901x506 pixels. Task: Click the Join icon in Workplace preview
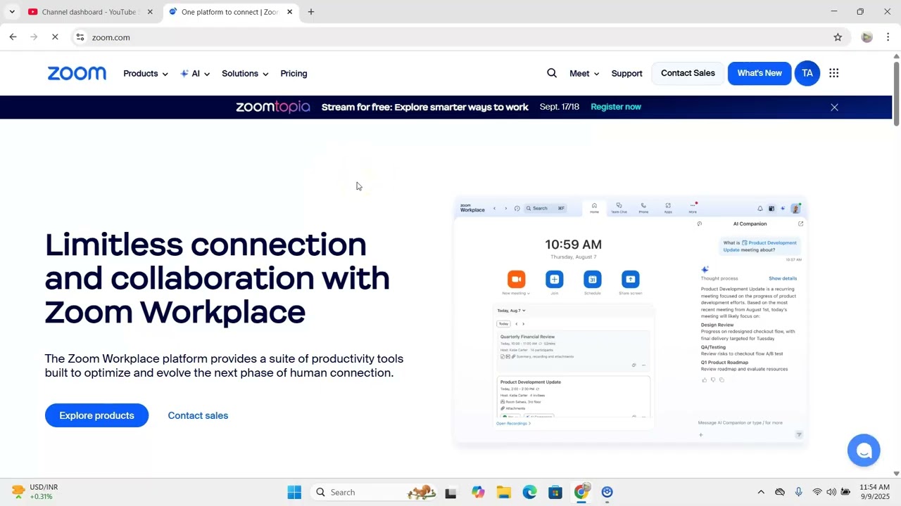click(x=555, y=279)
